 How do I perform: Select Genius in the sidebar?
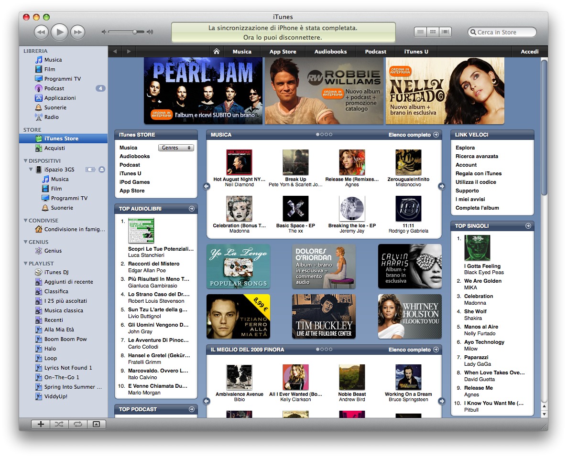64,251
